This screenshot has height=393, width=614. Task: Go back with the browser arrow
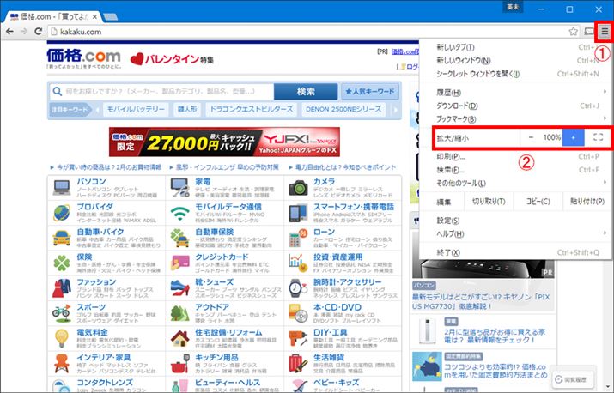9,31
